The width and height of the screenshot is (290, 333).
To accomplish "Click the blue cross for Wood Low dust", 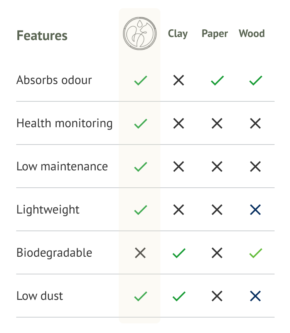I will tap(255, 296).
